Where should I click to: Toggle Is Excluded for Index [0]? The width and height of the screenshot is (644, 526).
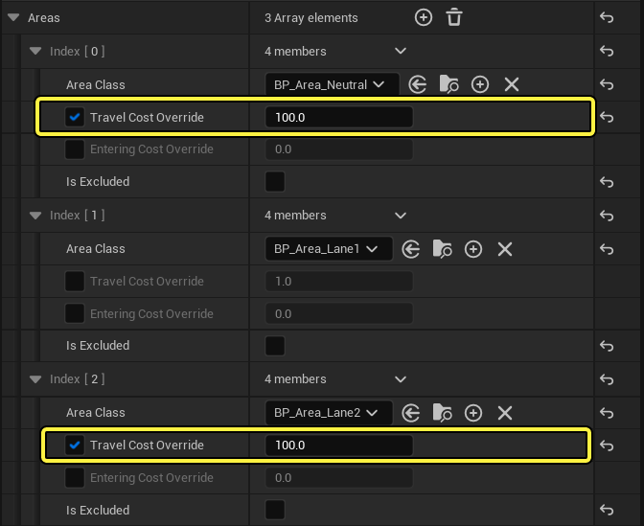pos(275,181)
